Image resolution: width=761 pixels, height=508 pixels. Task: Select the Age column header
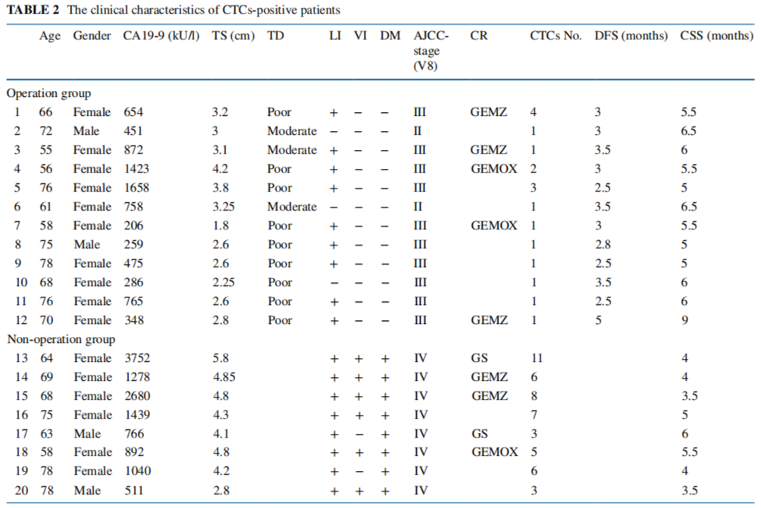50,36
